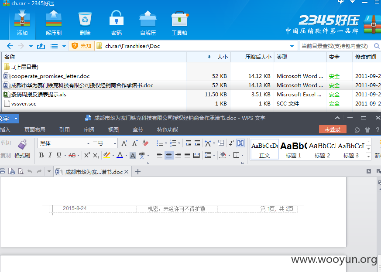Expand the view mode dropdown arrow
This screenshot has width=381, height=272.
(64, 46)
